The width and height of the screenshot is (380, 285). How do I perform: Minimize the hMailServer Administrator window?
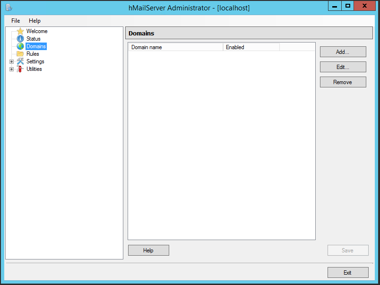coord(335,6)
